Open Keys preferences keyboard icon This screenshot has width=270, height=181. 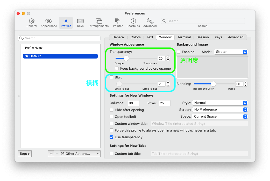point(80,21)
